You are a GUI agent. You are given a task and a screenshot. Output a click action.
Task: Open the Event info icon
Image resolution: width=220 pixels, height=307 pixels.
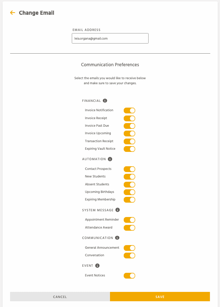[97, 266]
